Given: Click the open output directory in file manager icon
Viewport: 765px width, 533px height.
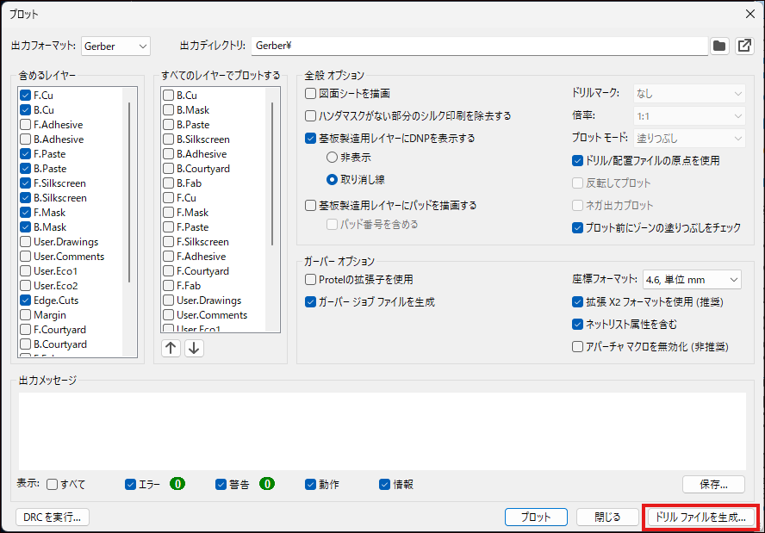Looking at the screenshot, I should coord(744,46).
